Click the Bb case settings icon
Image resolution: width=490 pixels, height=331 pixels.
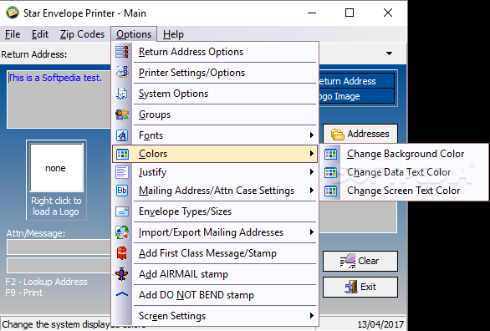[122, 191]
